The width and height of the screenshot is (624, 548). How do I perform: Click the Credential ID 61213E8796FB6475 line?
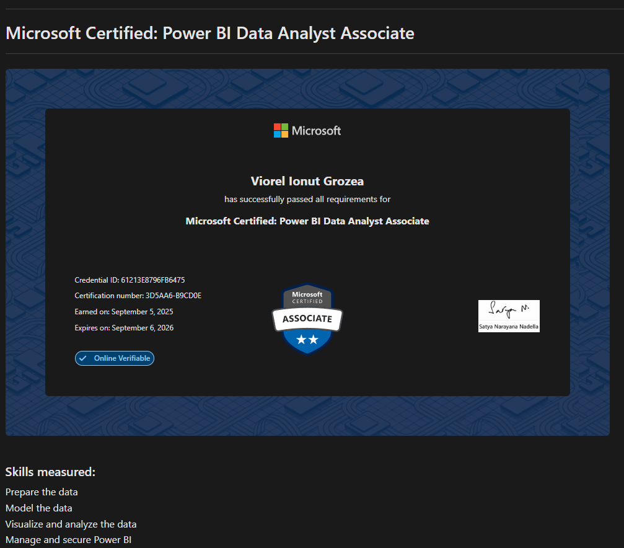[x=130, y=280]
